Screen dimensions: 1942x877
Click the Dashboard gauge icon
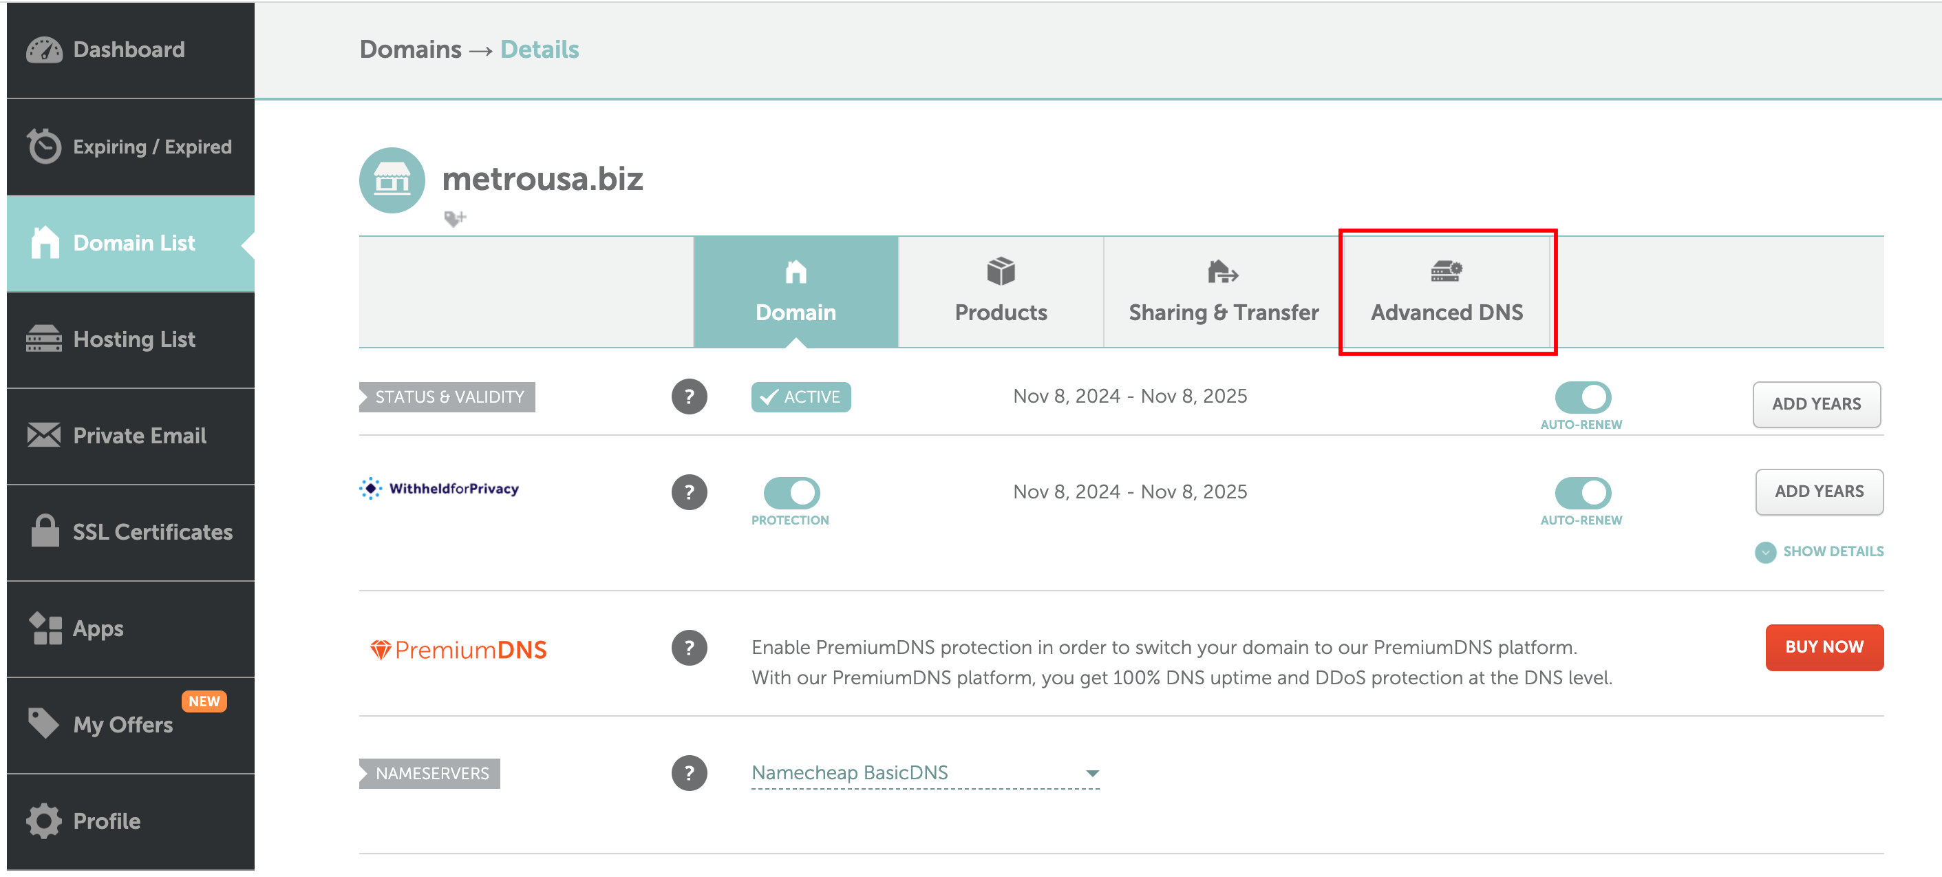[44, 50]
